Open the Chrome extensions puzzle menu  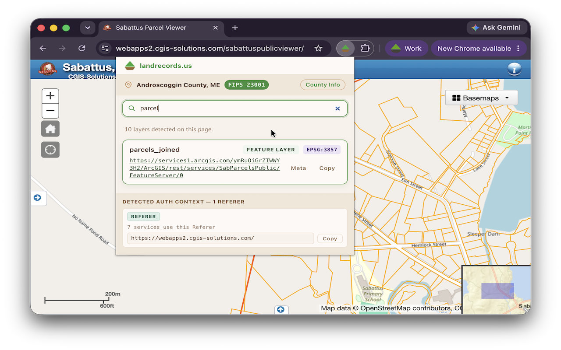click(x=365, y=49)
